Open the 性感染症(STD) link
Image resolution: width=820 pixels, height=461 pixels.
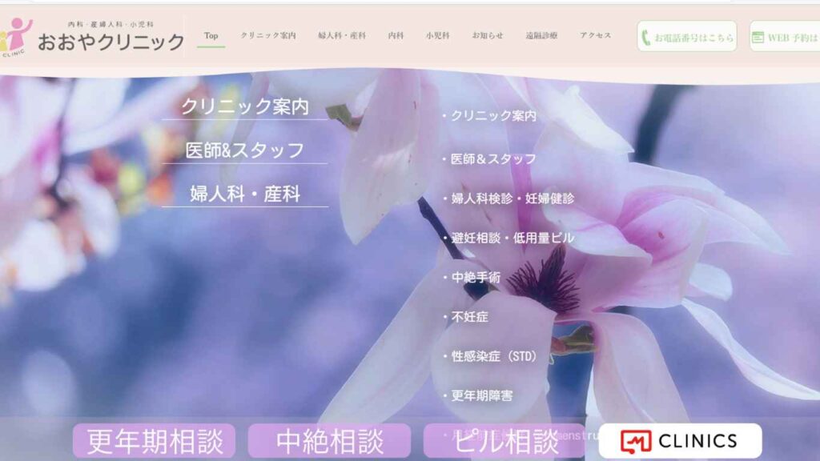click(x=494, y=356)
